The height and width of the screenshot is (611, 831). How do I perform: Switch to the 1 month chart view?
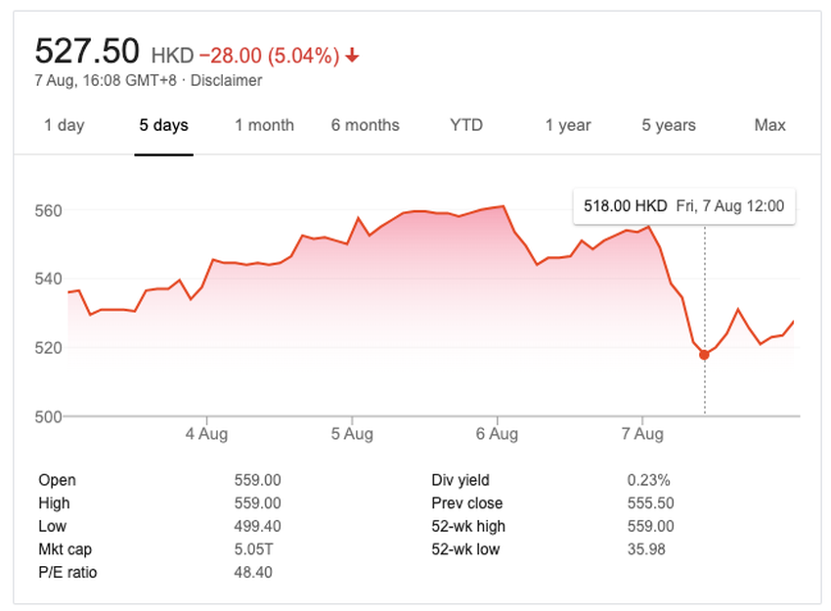coord(264,125)
